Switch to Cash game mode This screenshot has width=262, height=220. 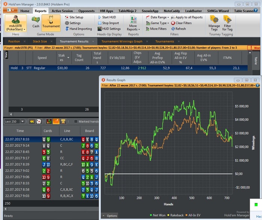tap(36, 22)
